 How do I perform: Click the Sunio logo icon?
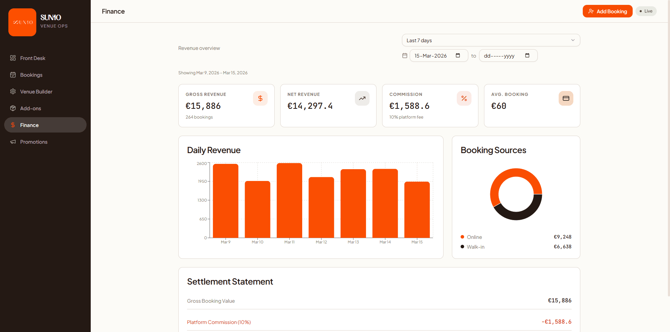point(22,22)
